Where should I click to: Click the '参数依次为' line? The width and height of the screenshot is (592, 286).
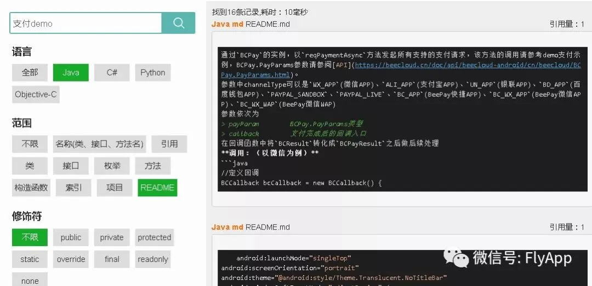pyautogui.click(x=240, y=114)
